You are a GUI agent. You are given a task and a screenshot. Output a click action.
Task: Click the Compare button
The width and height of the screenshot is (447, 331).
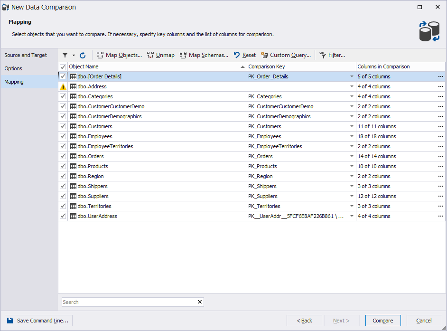click(382, 321)
